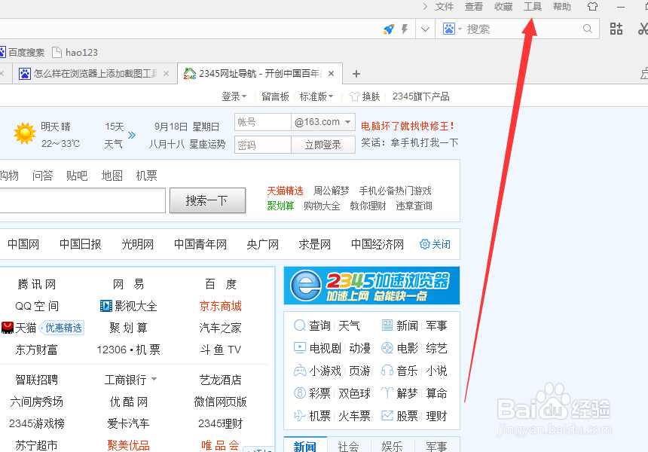This screenshot has height=452, width=648.
Task: Click the 音乐 headphones icon
Action: [387, 370]
